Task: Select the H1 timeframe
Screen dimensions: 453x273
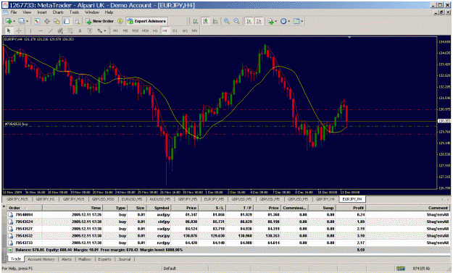Action: click(x=155, y=30)
